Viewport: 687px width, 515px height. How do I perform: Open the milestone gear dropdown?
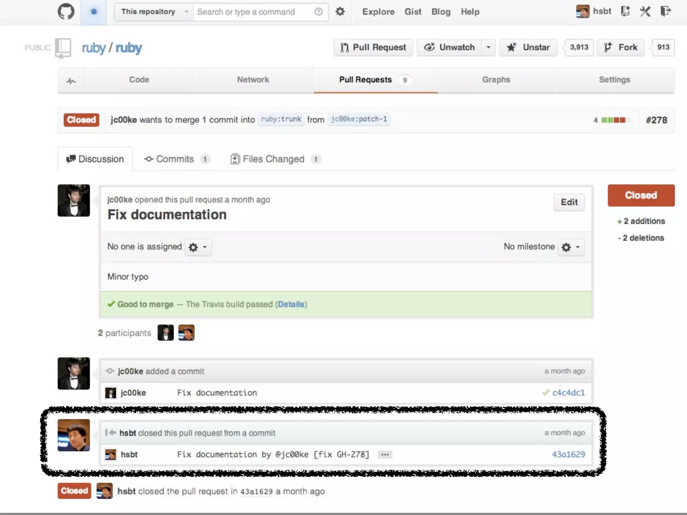pos(571,247)
